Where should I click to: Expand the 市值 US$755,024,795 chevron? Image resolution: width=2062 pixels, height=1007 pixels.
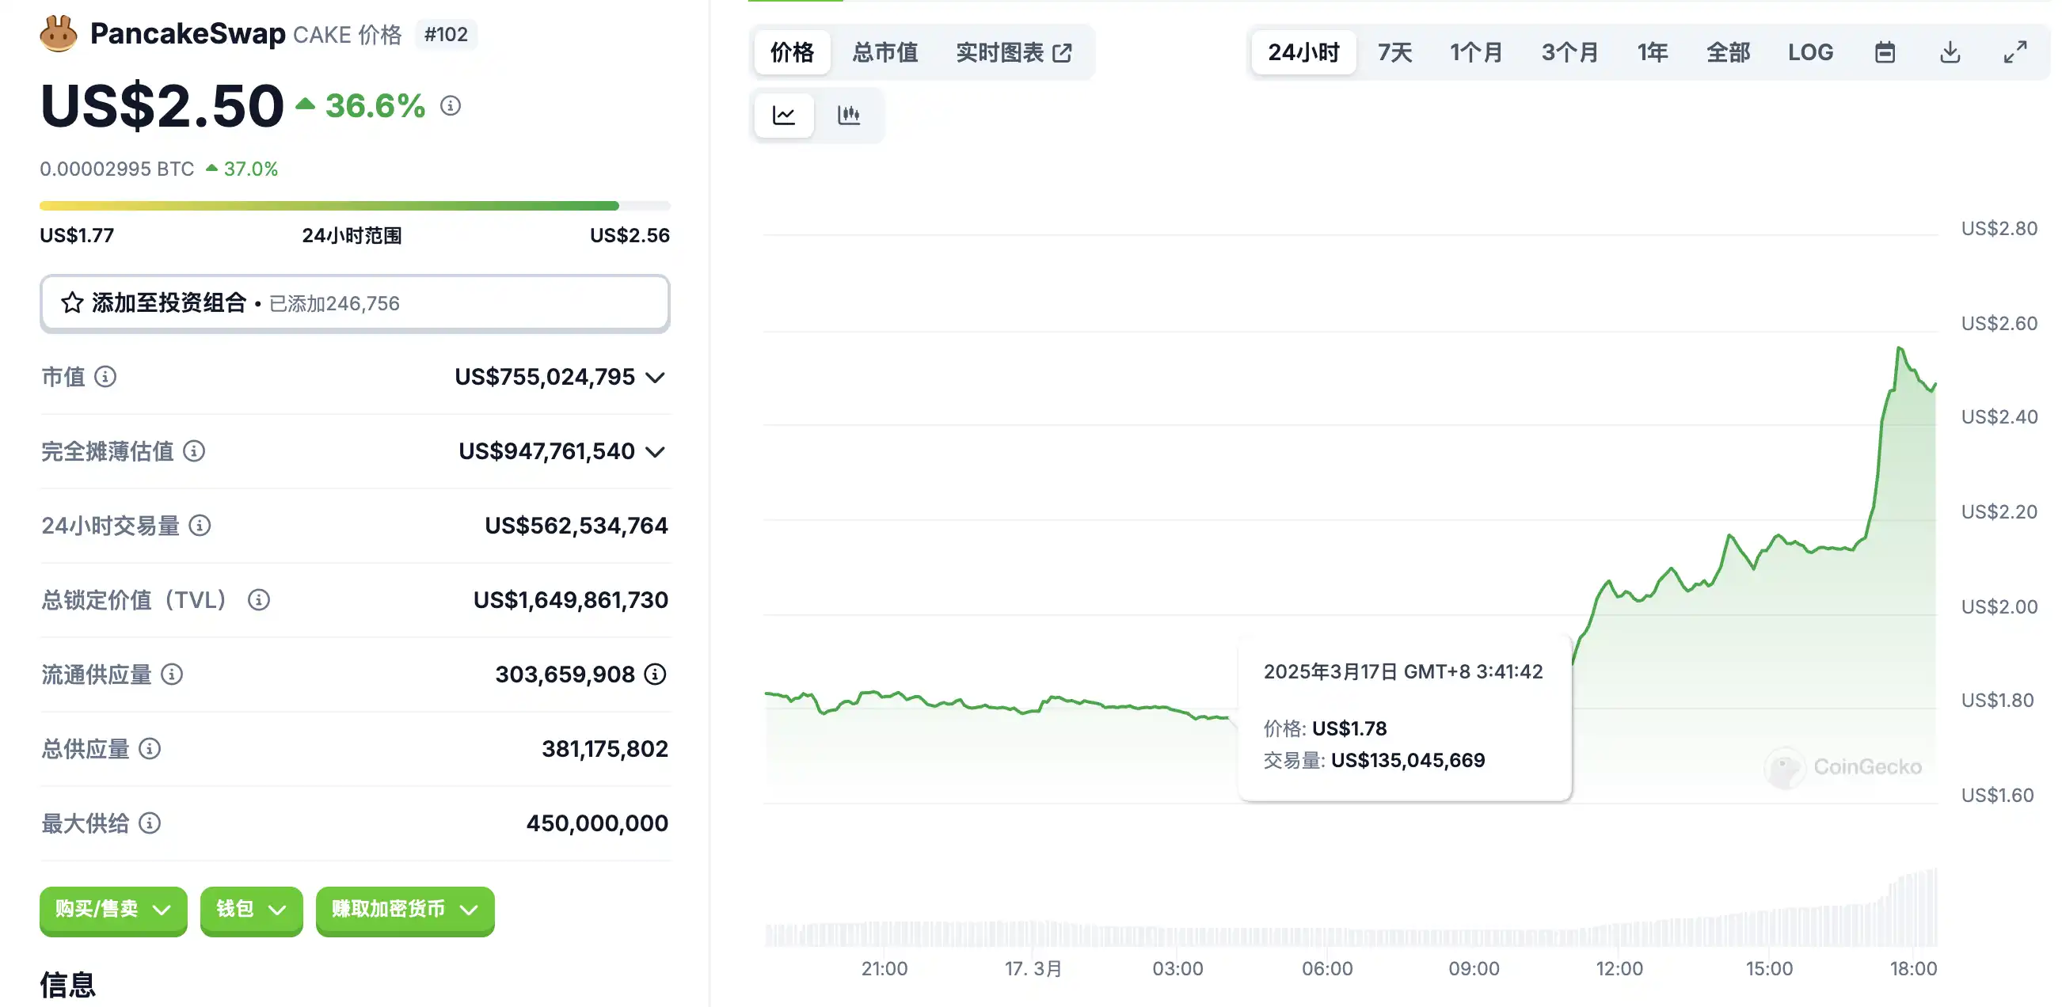tap(655, 377)
